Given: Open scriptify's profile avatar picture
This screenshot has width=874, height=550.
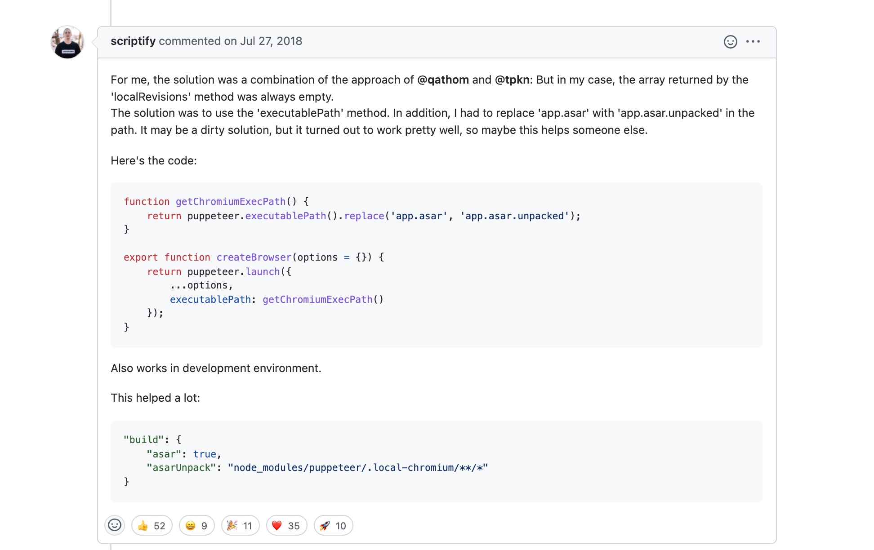Looking at the screenshot, I should click(67, 42).
